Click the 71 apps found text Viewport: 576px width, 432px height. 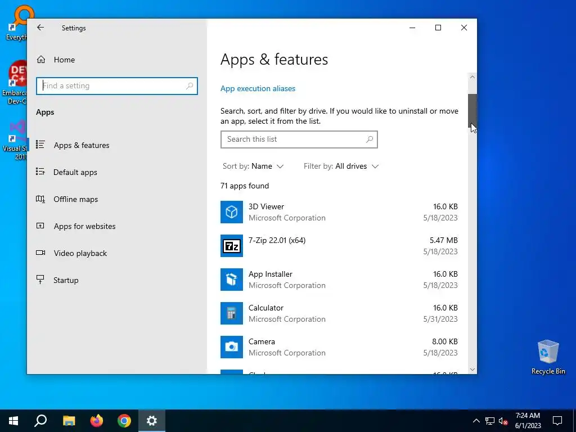pos(245,186)
